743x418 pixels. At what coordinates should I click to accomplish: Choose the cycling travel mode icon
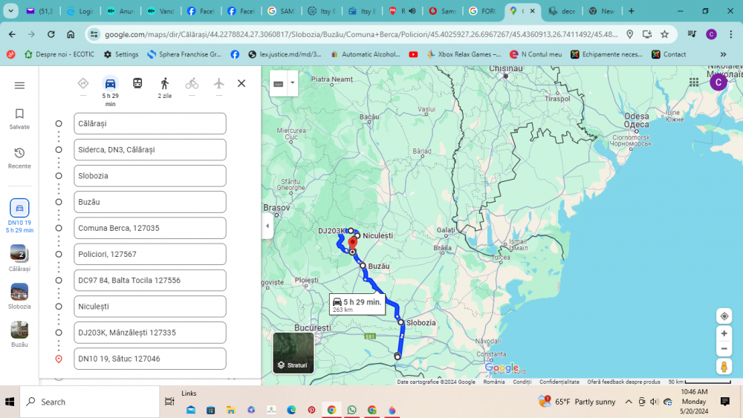192,84
